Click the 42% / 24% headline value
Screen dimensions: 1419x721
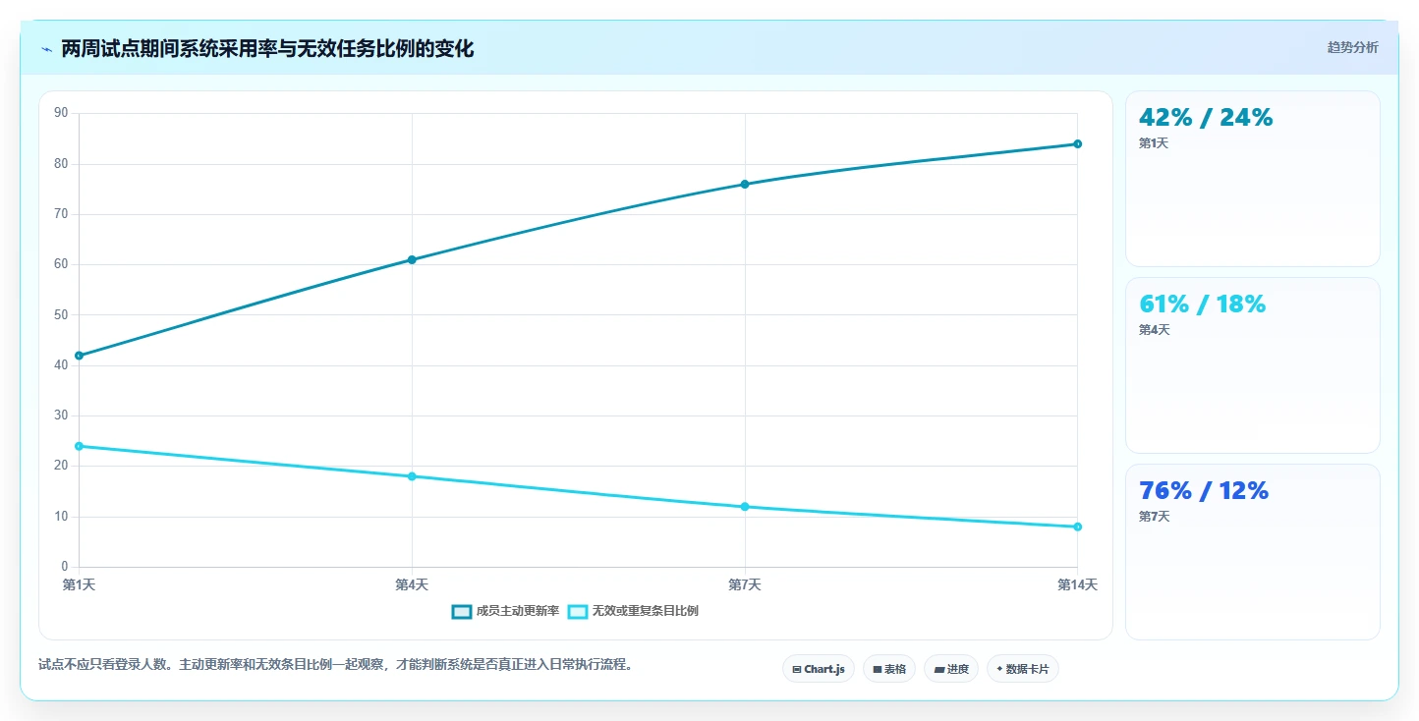coord(1206,118)
